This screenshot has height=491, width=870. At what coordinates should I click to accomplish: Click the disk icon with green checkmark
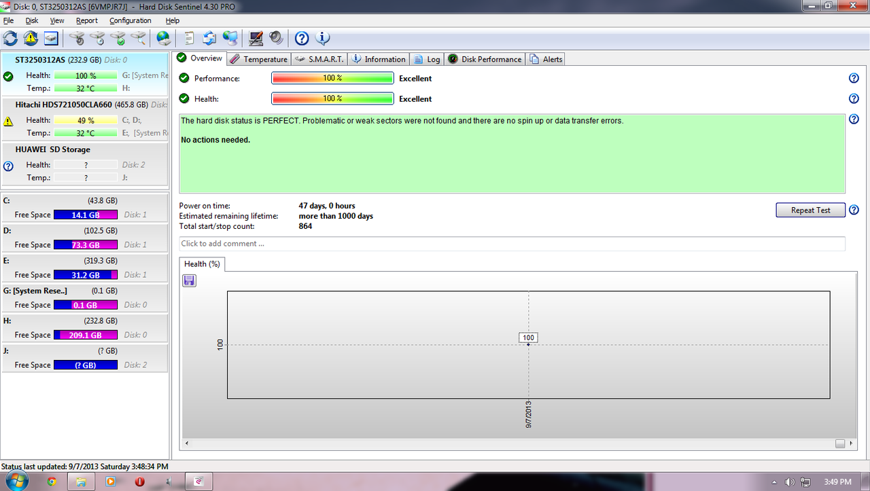tap(118, 38)
